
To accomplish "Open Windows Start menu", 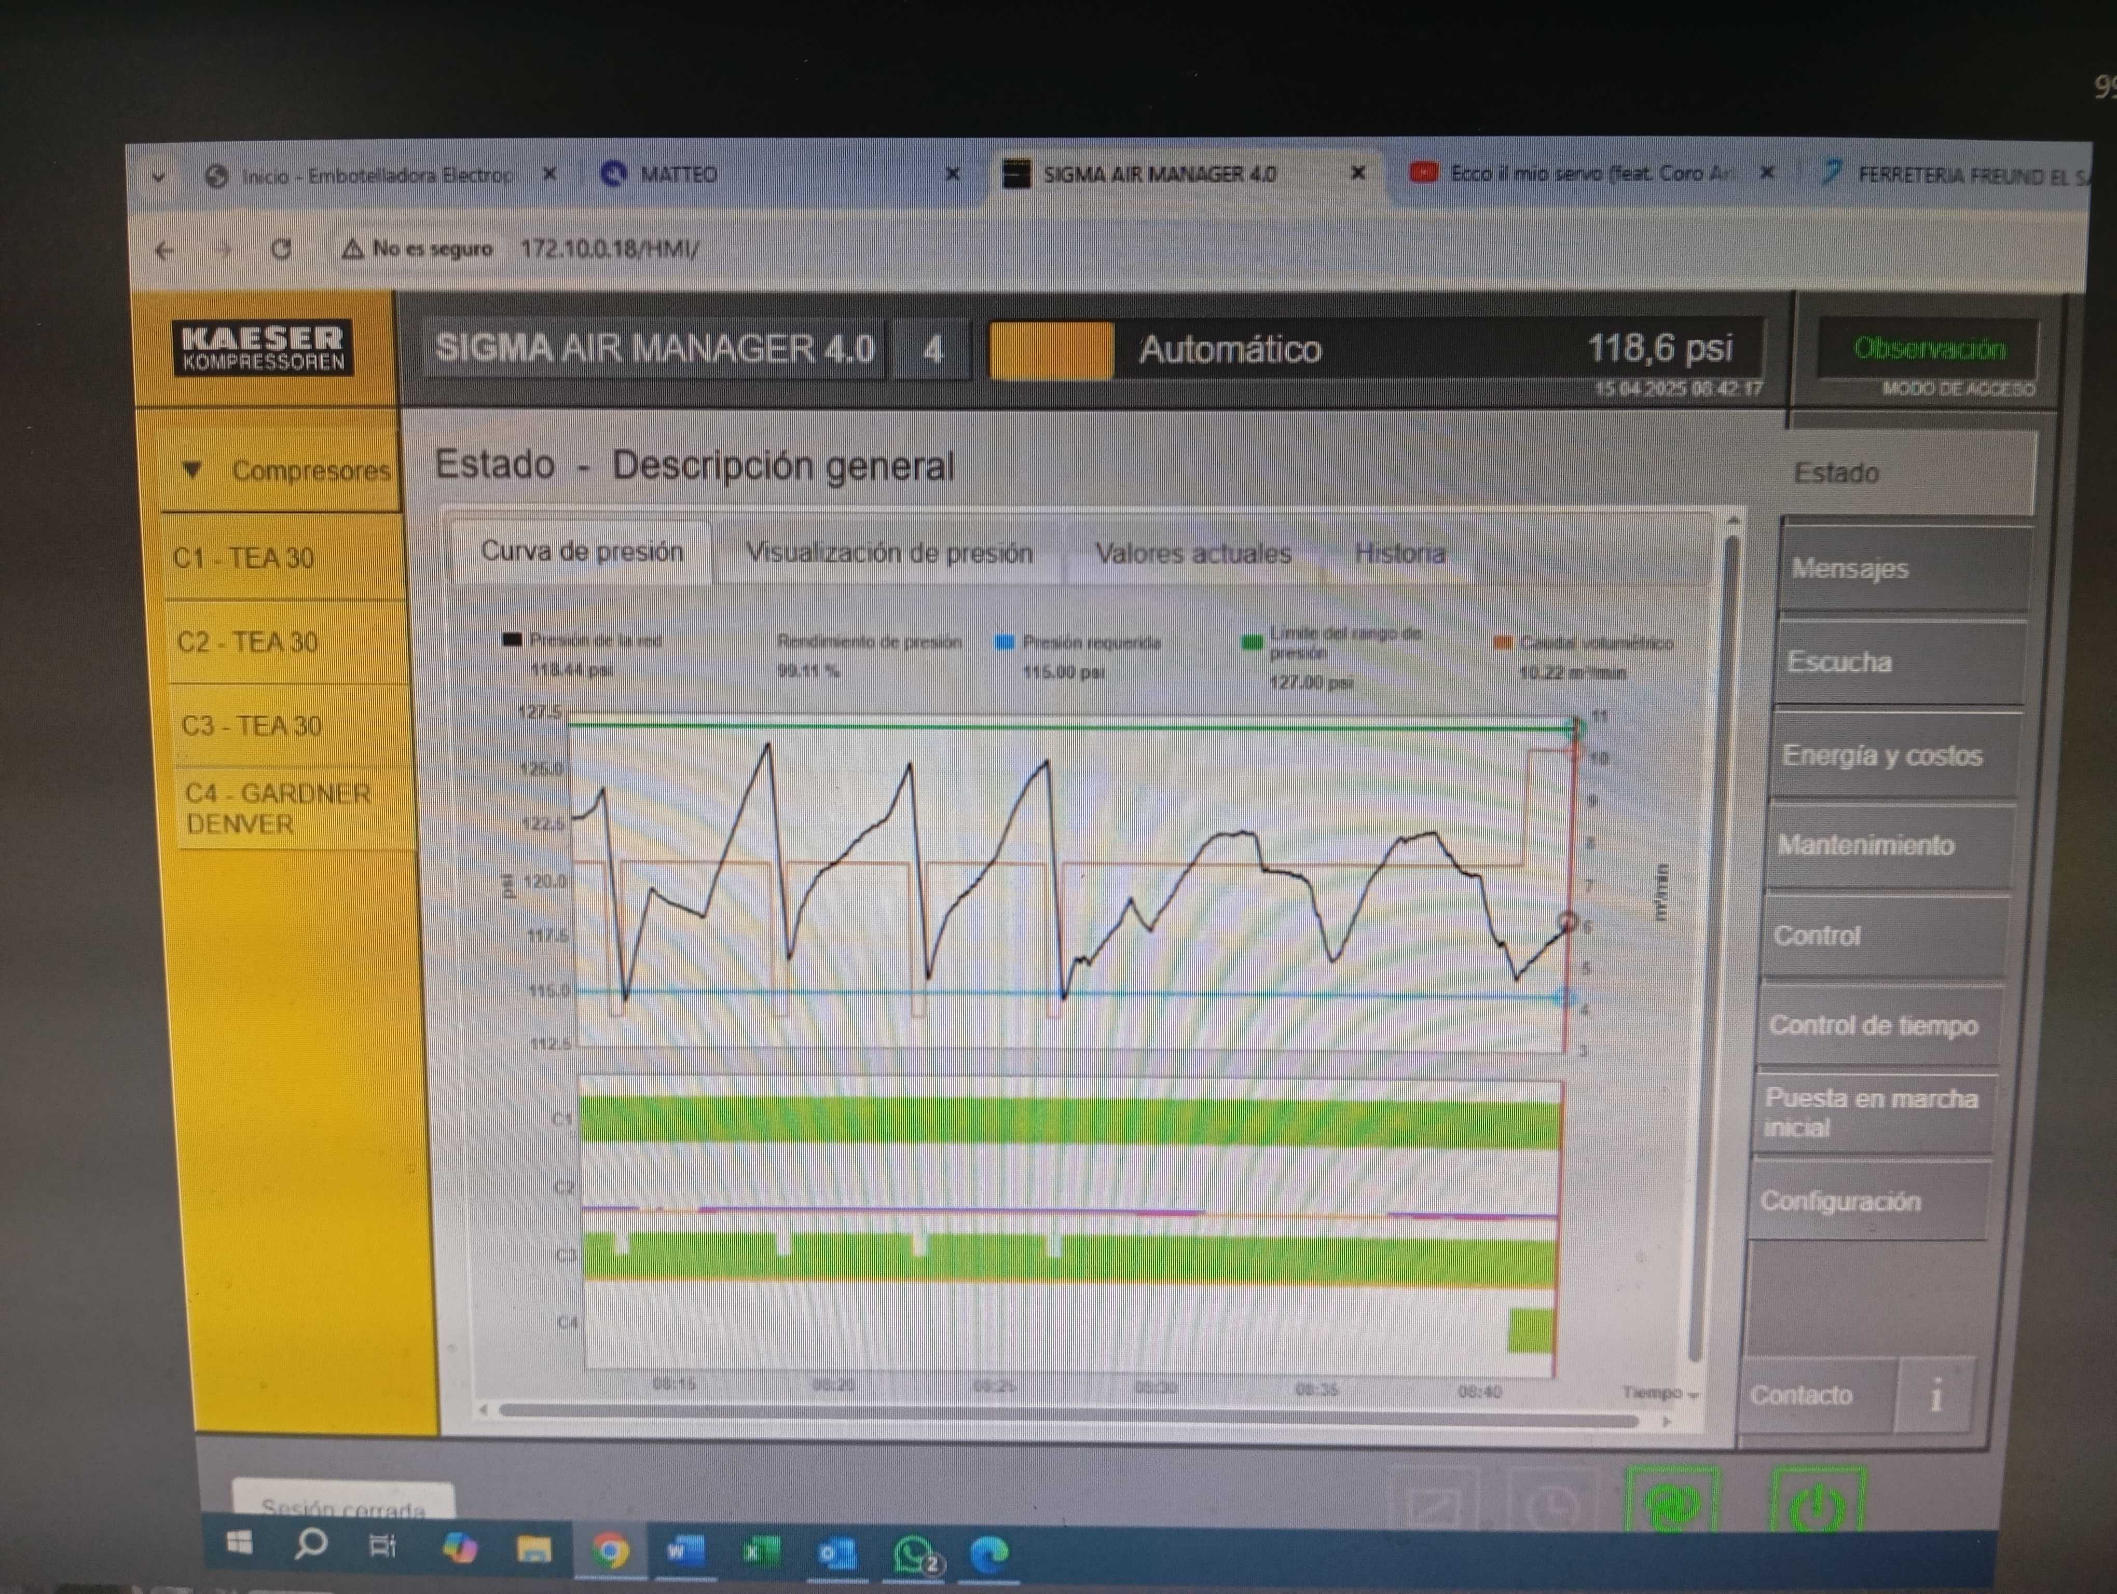I will click(239, 1542).
